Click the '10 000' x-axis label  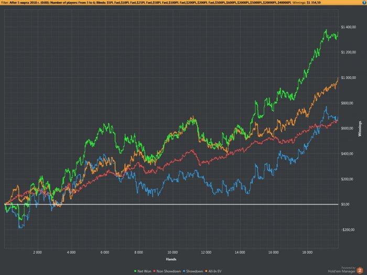[172, 253]
